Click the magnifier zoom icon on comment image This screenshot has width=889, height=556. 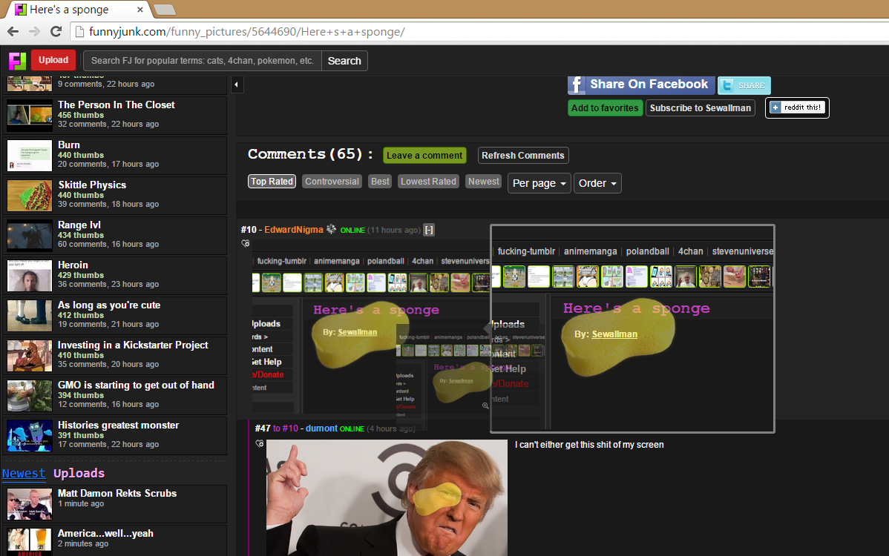point(485,406)
